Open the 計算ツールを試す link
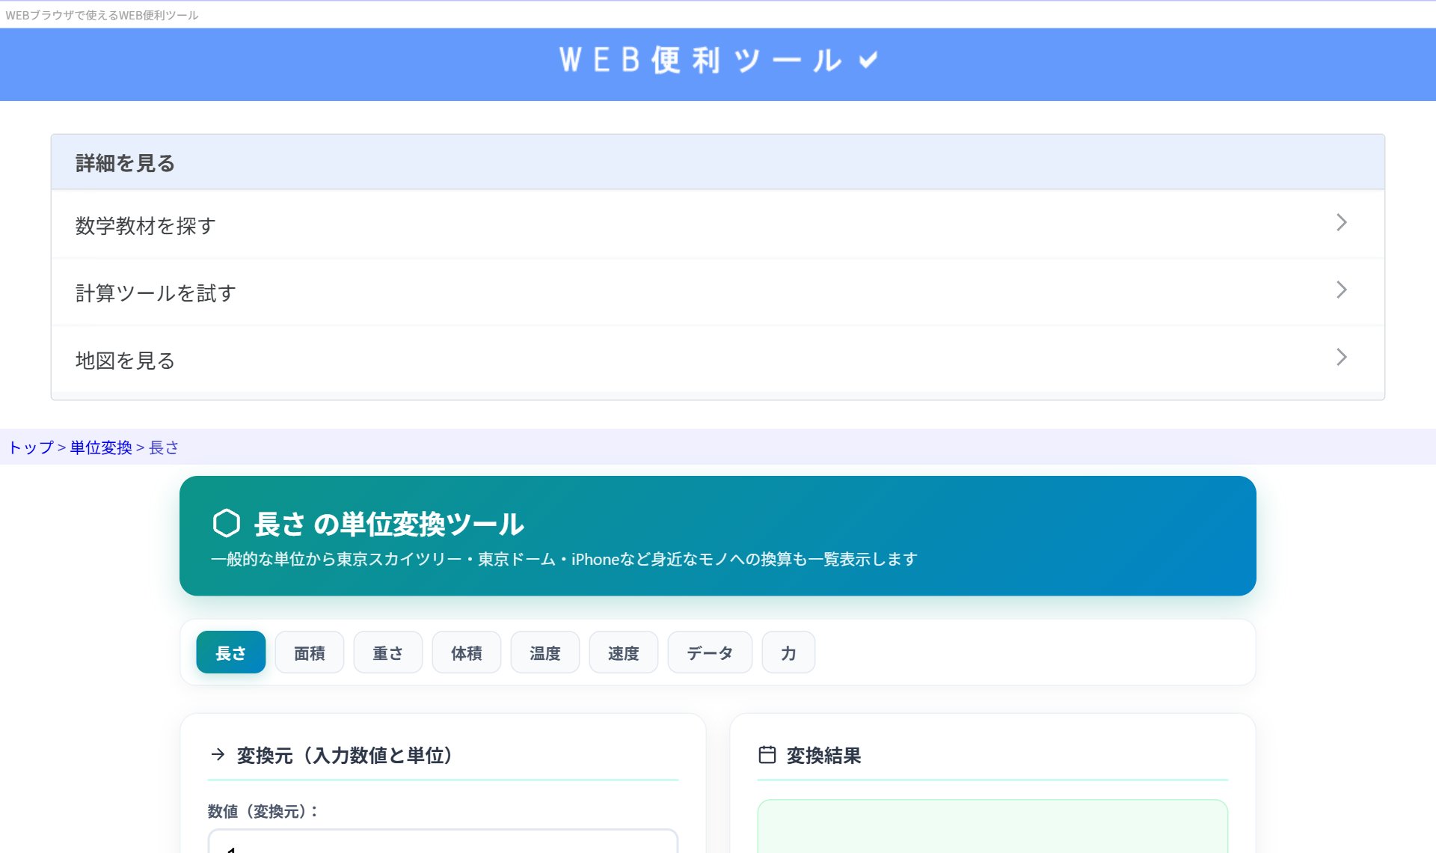The image size is (1436, 853). point(718,292)
